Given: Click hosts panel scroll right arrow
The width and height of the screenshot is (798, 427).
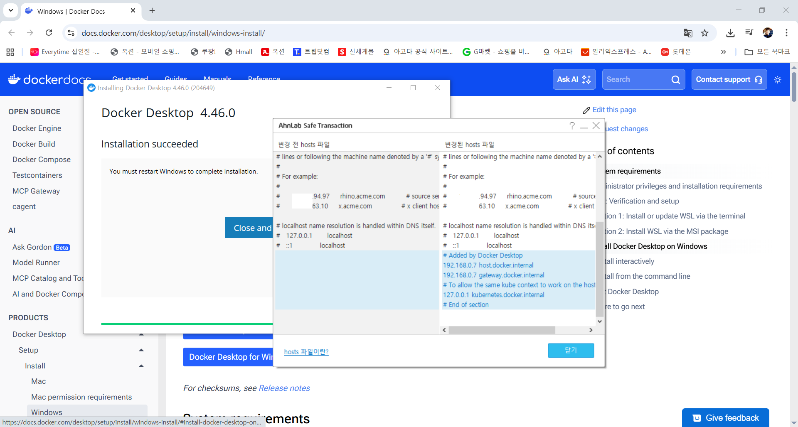Looking at the screenshot, I should 591,330.
